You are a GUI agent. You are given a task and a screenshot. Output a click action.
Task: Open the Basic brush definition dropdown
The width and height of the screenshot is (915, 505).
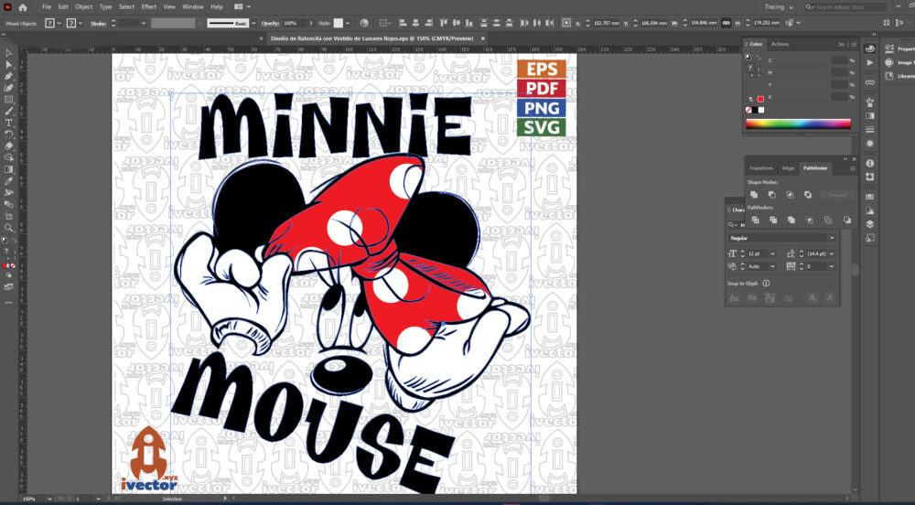(x=253, y=23)
